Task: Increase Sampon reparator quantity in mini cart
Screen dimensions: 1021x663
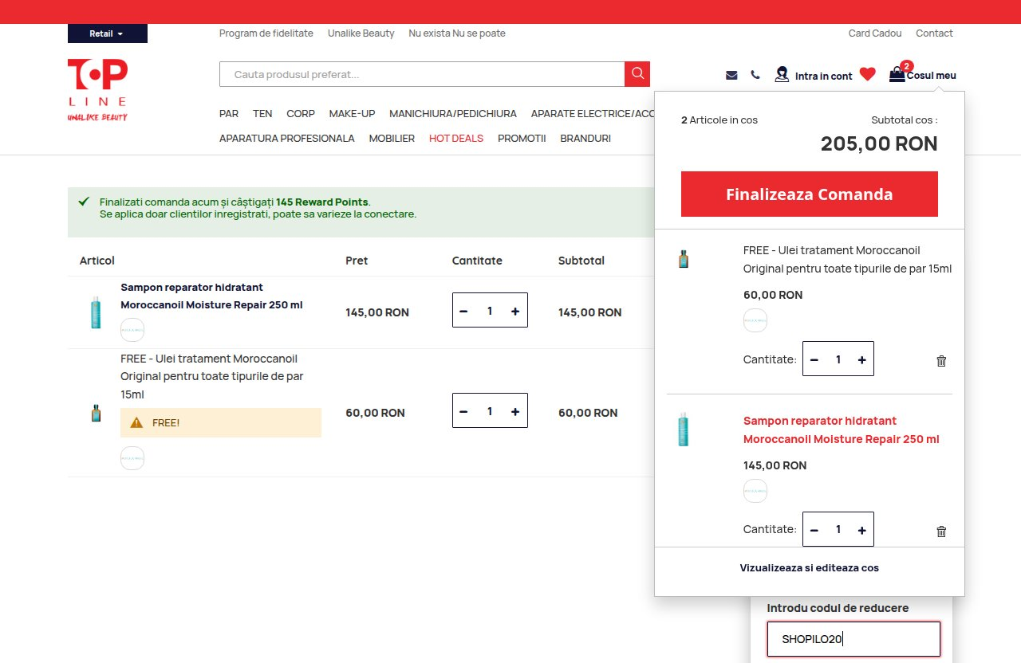Action: pyautogui.click(x=861, y=530)
